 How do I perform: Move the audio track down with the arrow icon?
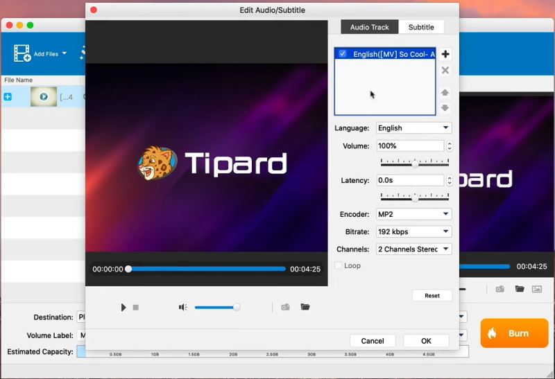pos(445,107)
